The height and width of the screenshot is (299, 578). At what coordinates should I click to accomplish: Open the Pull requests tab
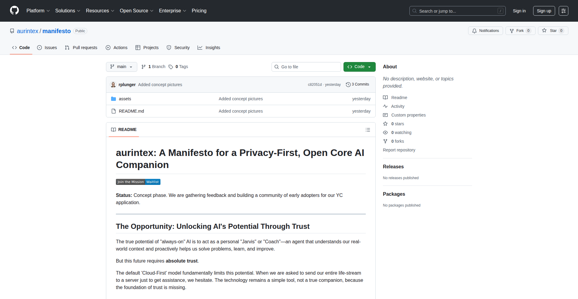tap(81, 48)
